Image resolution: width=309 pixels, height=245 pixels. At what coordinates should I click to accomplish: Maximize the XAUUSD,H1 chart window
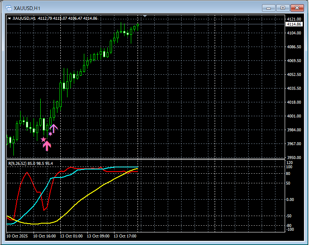[x=283, y=8]
